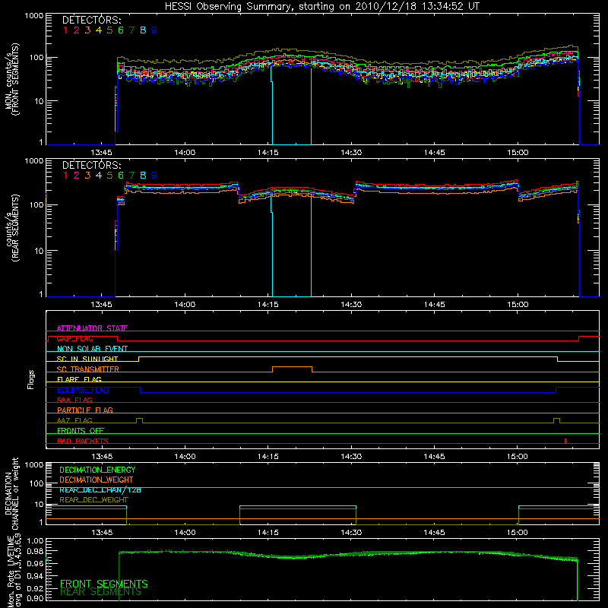Screen dimensions: 608x608
Task: Click cyan detector '8' in front segments legend
Action: [143, 30]
